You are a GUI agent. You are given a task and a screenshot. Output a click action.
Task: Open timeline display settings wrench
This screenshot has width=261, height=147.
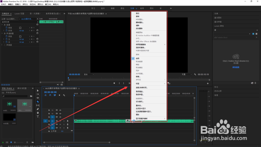(64, 95)
